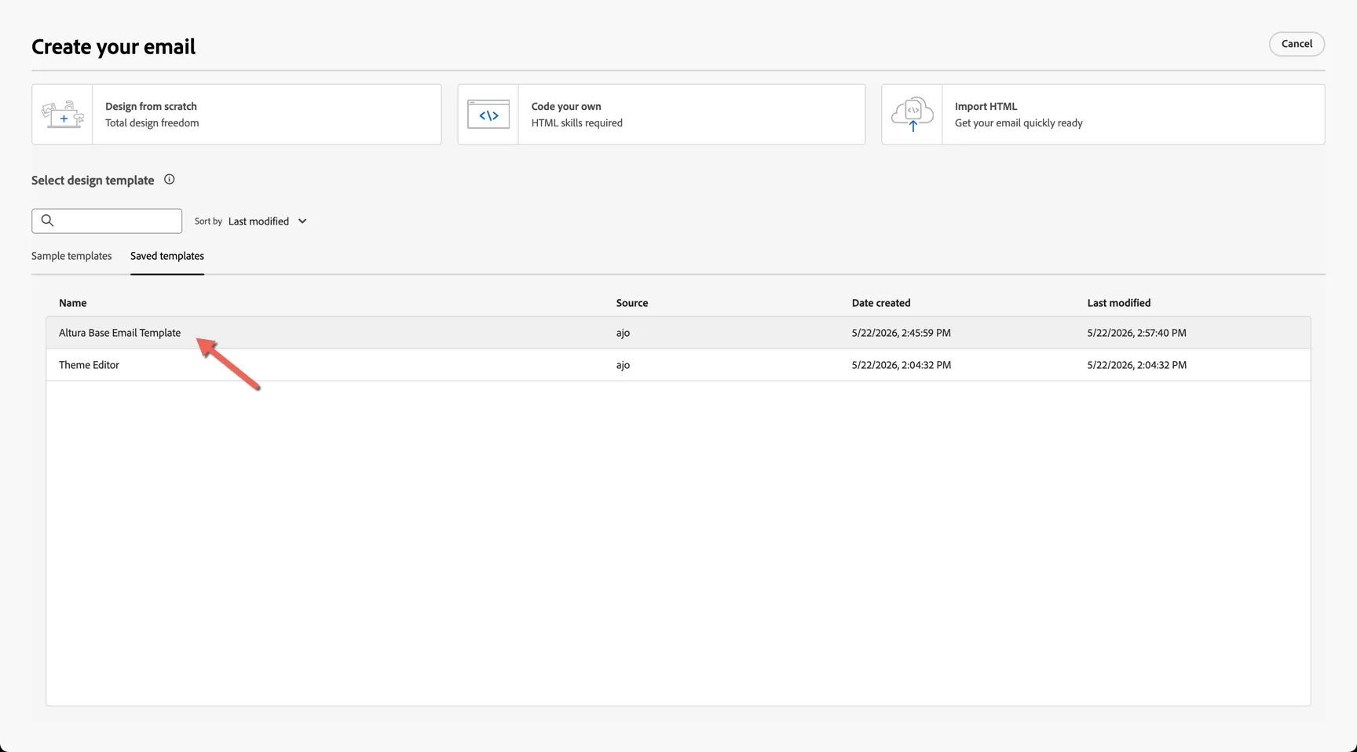Focus the template search field

click(x=107, y=221)
